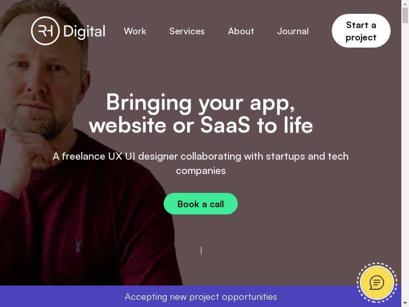Click the word SaaS in the headline
409x307 pixels.
225,125
